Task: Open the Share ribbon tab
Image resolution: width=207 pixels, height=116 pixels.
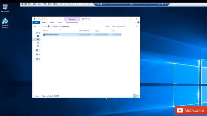Action: click(x=52, y=23)
